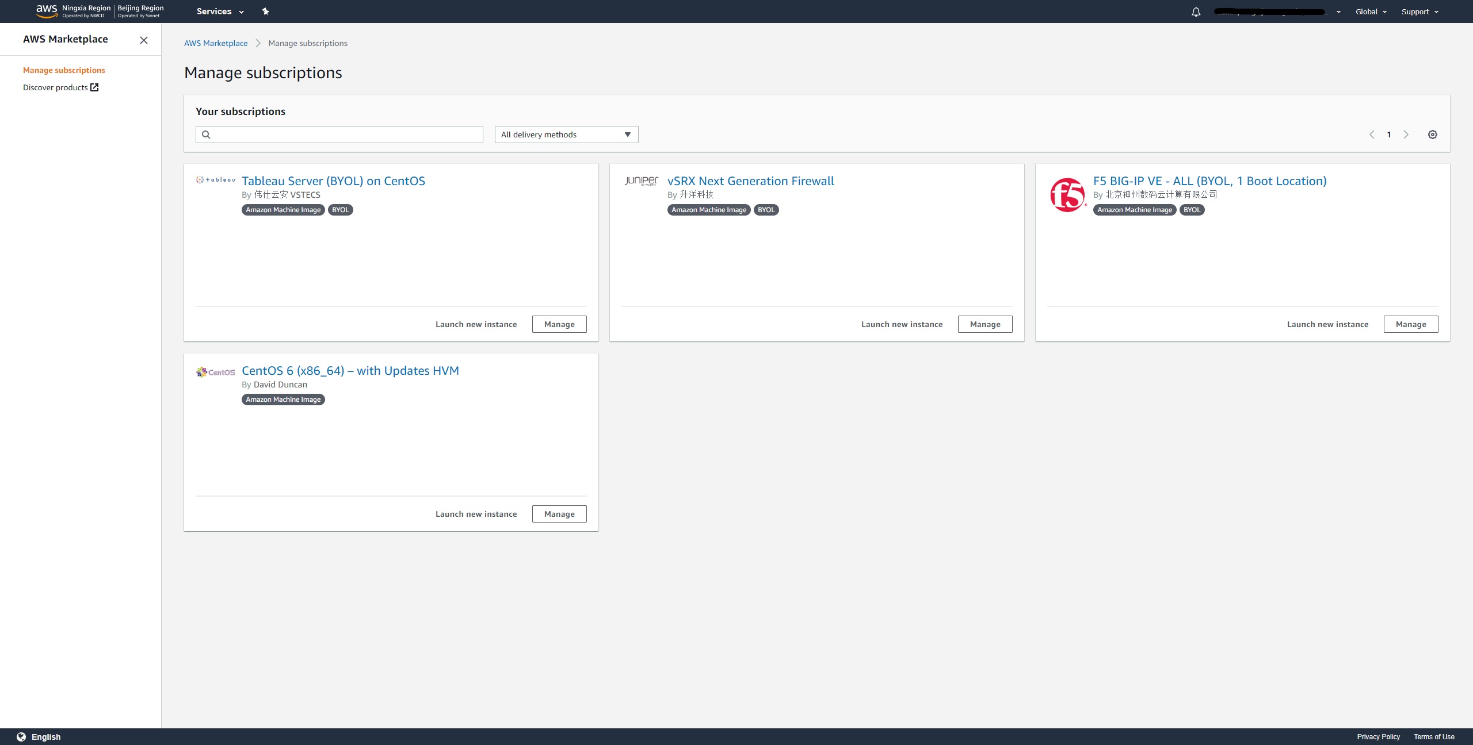This screenshot has height=745, width=1473.
Task: Open the Terms of Use link
Action: 1434,737
